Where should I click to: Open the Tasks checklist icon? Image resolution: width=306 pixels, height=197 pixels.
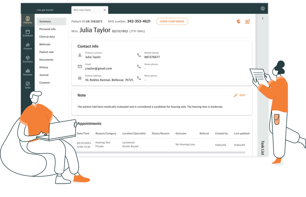point(27,85)
